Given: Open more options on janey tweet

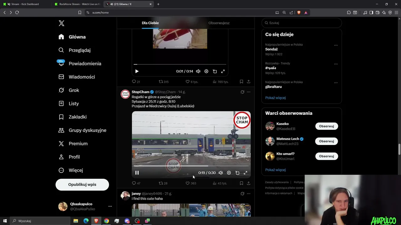Looking at the screenshot, I should click(248, 193).
